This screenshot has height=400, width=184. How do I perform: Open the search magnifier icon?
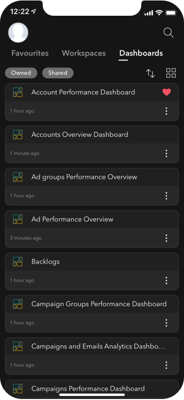(x=168, y=33)
